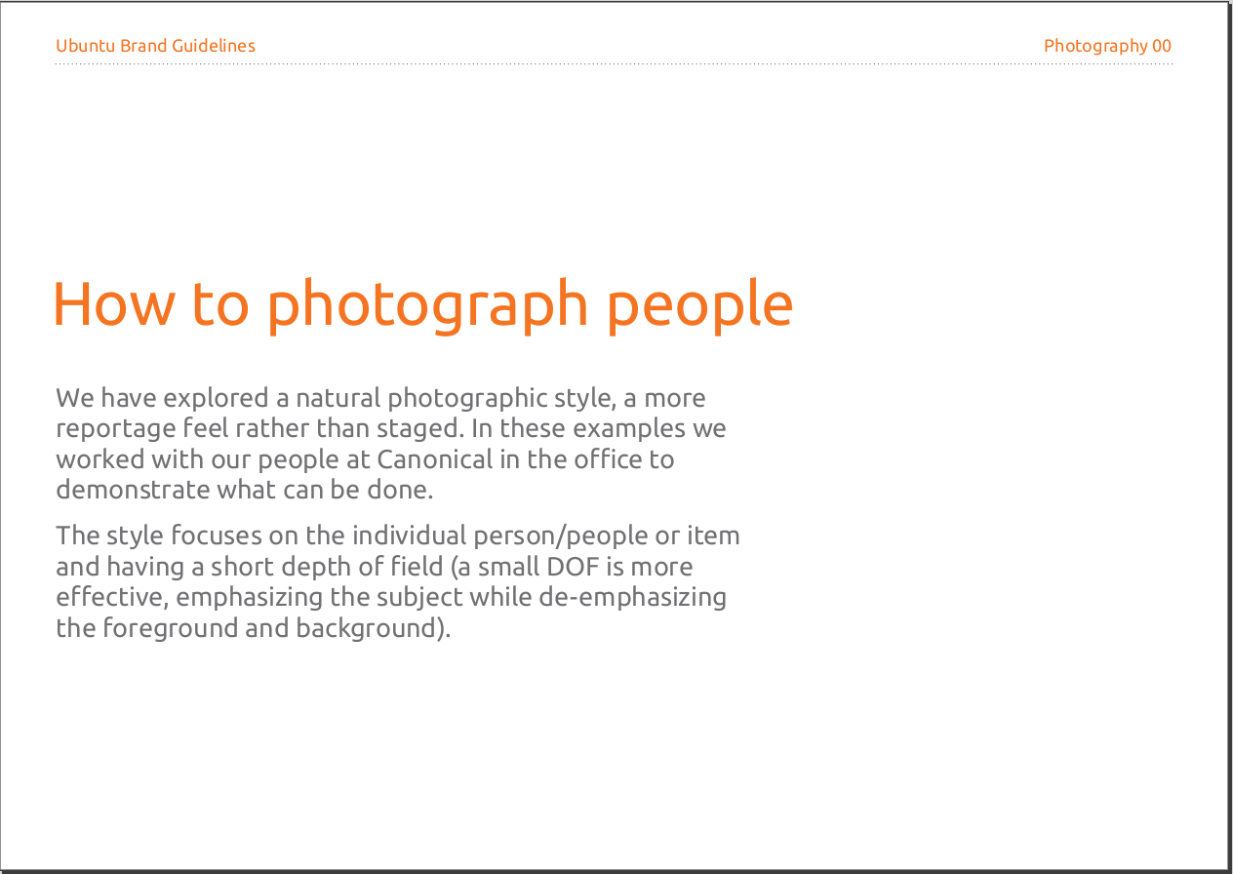1233x874 pixels.
Task: Click the word 'Guidelines' in the header
Action: click(214, 46)
